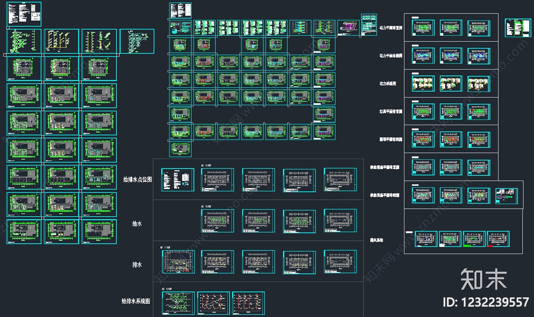Click the A2 1:120 label in the 给水 row
Screen dimensions: 534x317
pos(206,207)
